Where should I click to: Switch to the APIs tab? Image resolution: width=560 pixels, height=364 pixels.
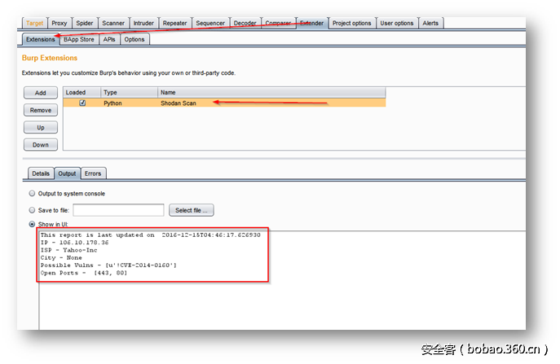(109, 39)
